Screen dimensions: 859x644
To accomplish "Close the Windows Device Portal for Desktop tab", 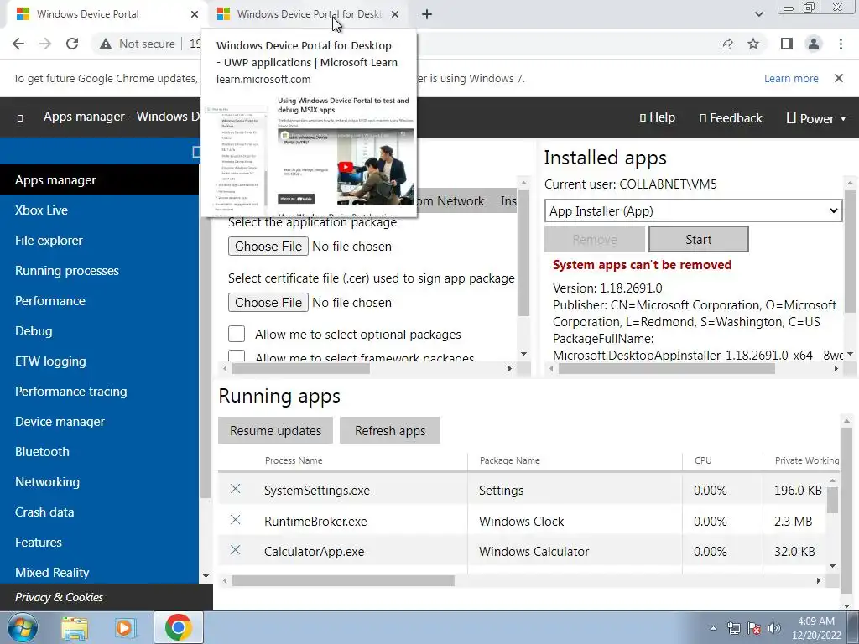I will pos(395,14).
